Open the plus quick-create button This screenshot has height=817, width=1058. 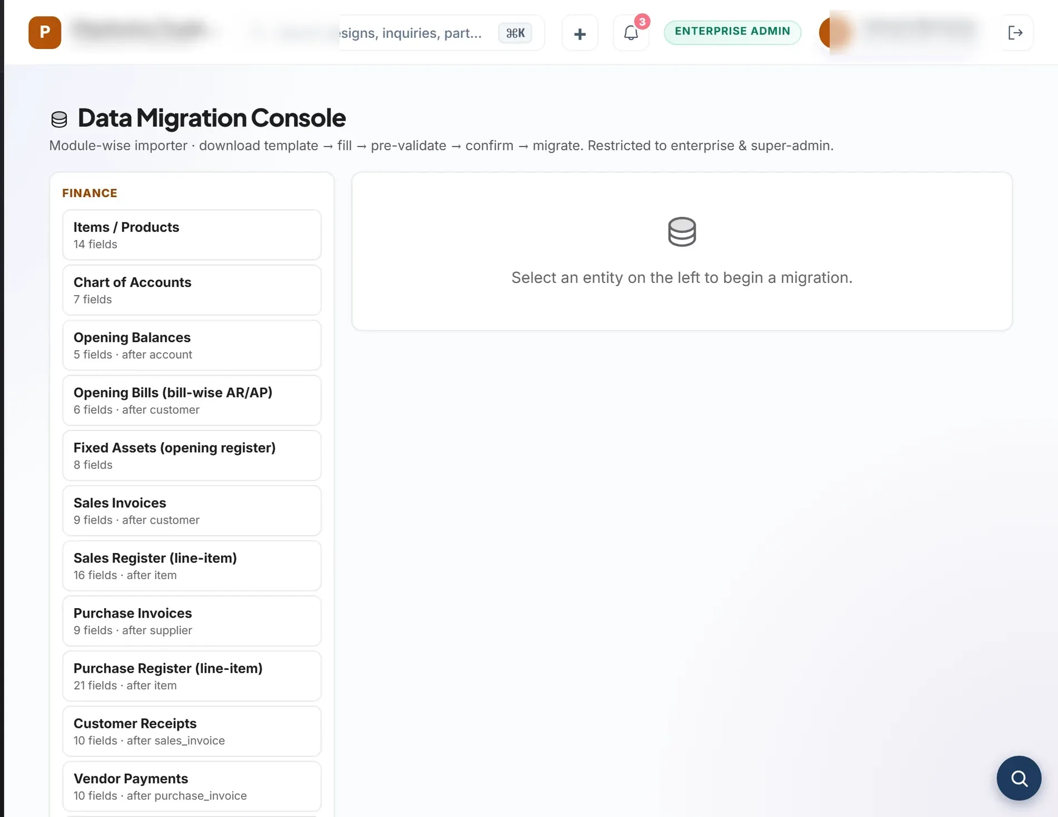pyautogui.click(x=580, y=33)
